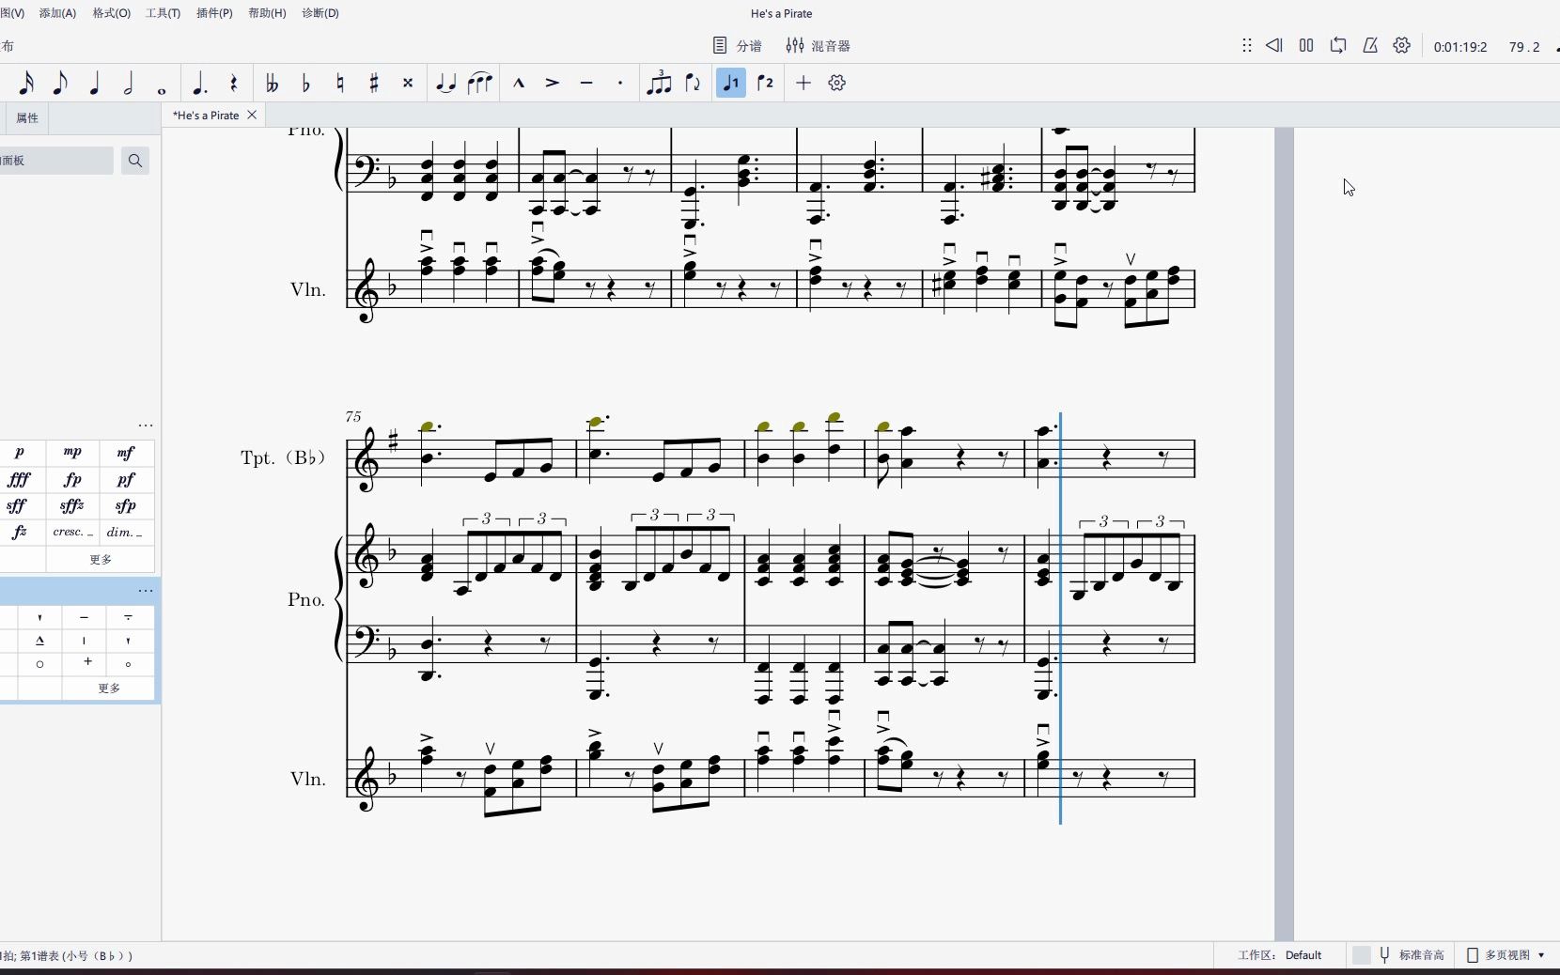Apply the natural accidental

pyautogui.click(x=340, y=83)
